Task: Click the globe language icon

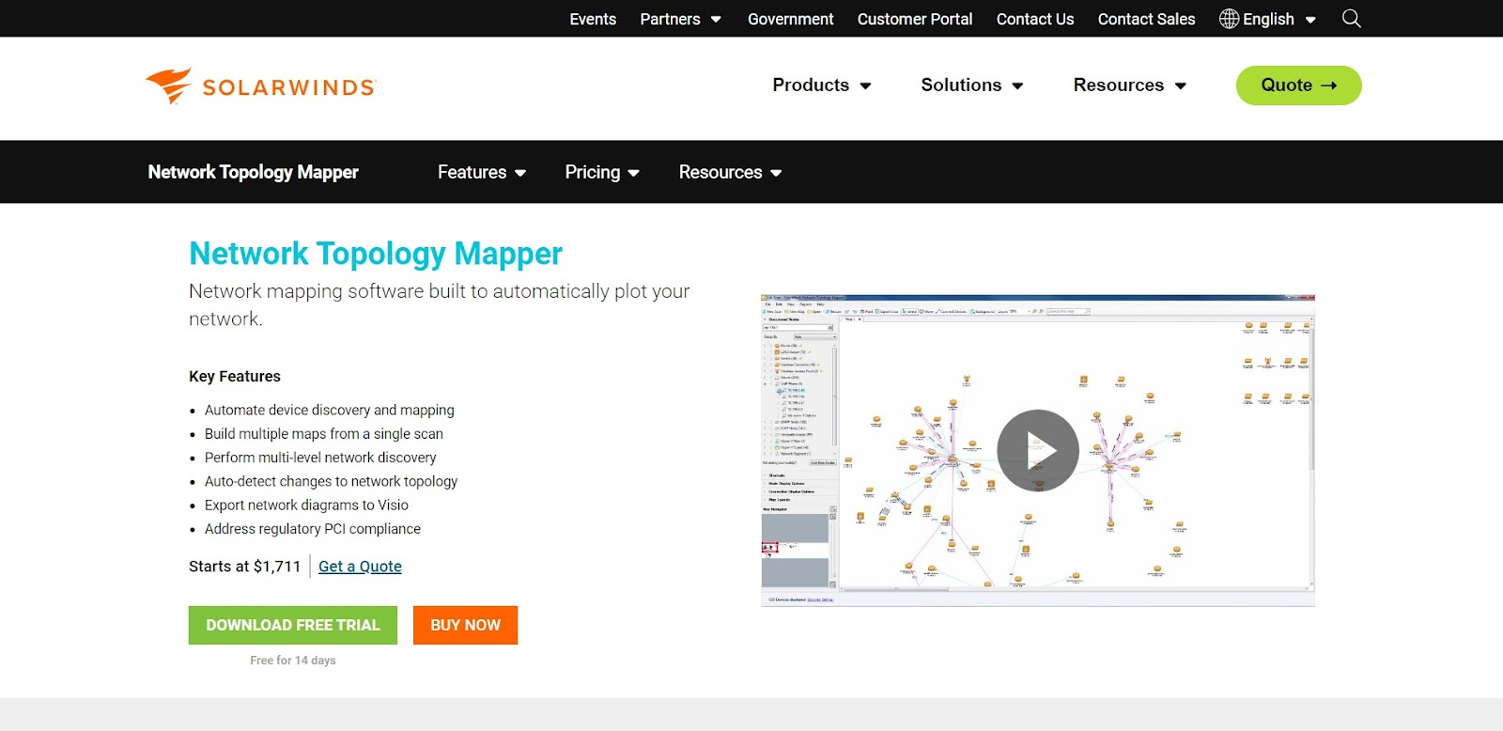Action: [1229, 19]
